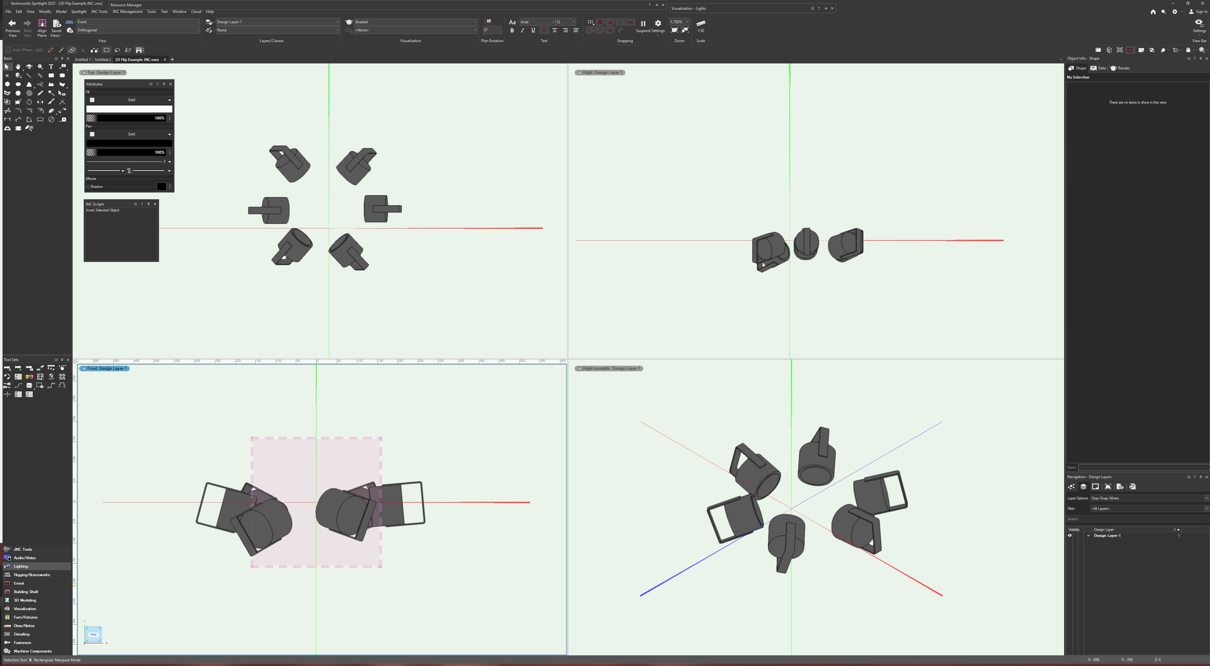This screenshot has height=666, width=1210.
Task: Run Invert Selected Object script
Action: 103,210
